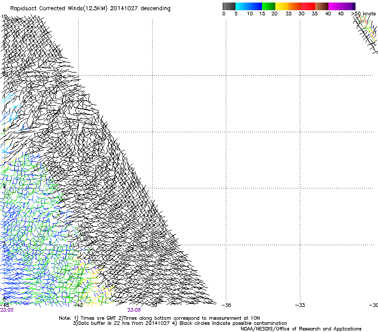This screenshot has height=332, width=378.
Task: Click the date '20141027' in the title
Action: [124, 8]
